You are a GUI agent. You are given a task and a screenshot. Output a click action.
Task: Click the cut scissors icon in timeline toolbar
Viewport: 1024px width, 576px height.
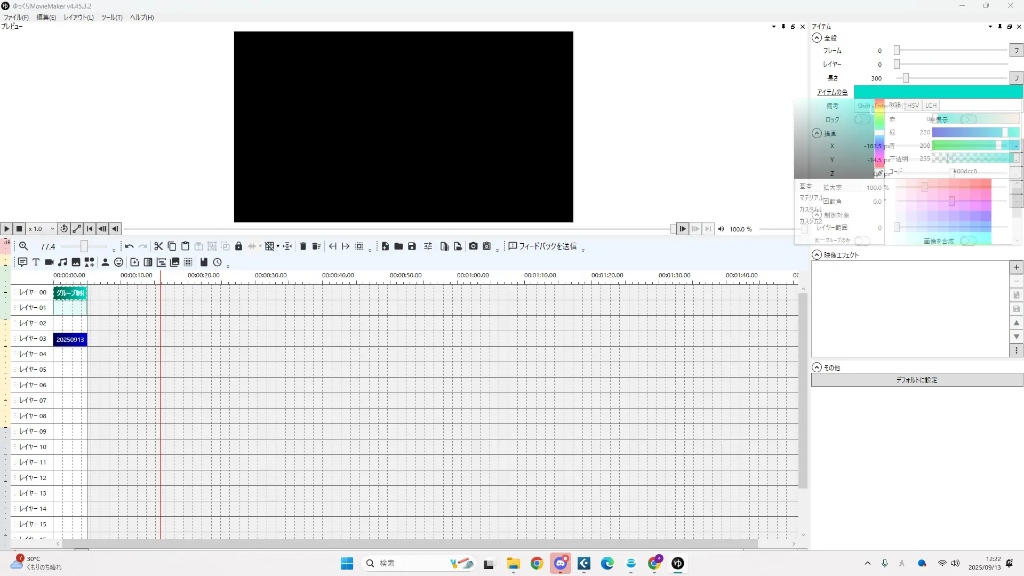(158, 246)
